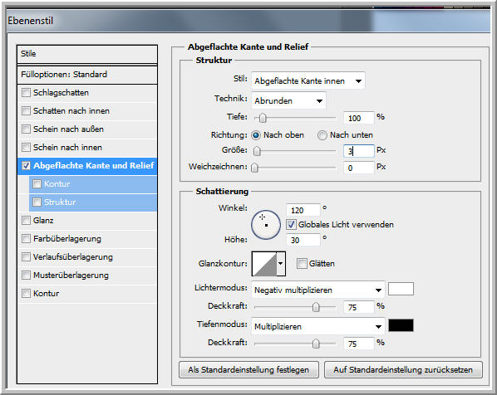Select Fülloptionen: Standard entry
Viewport: 497px width, 395px height.
pyautogui.click(x=87, y=75)
